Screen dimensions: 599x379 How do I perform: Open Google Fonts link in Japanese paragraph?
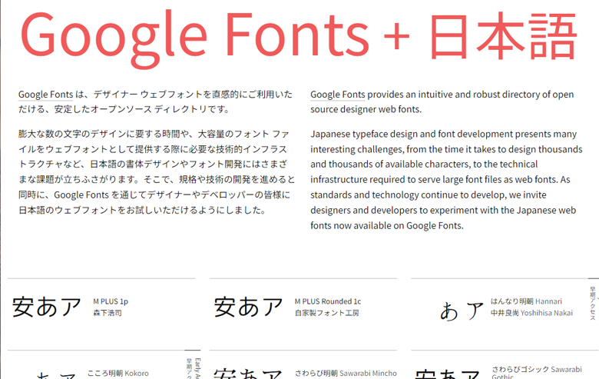pyautogui.click(x=45, y=95)
